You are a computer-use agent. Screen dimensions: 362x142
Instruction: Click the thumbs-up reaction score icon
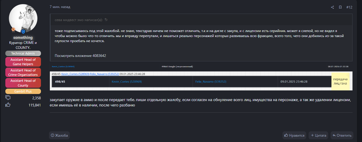coord(8,105)
